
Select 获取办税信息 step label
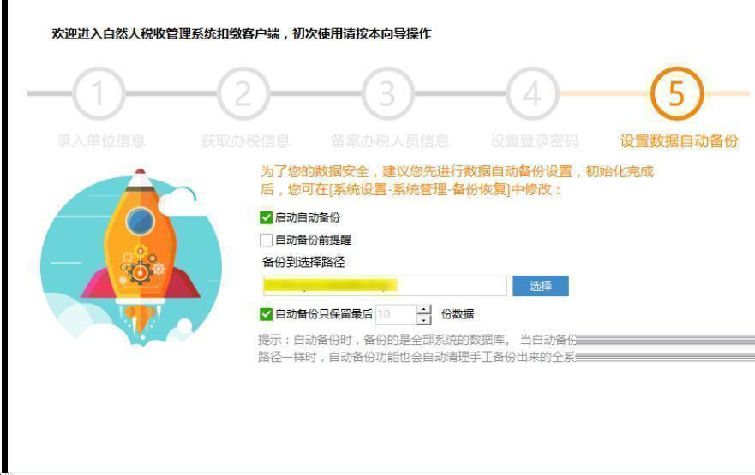point(245,141)
